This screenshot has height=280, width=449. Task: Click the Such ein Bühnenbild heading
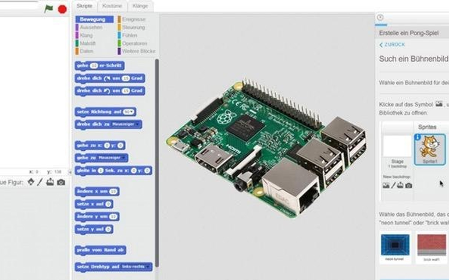coord(413,59)
